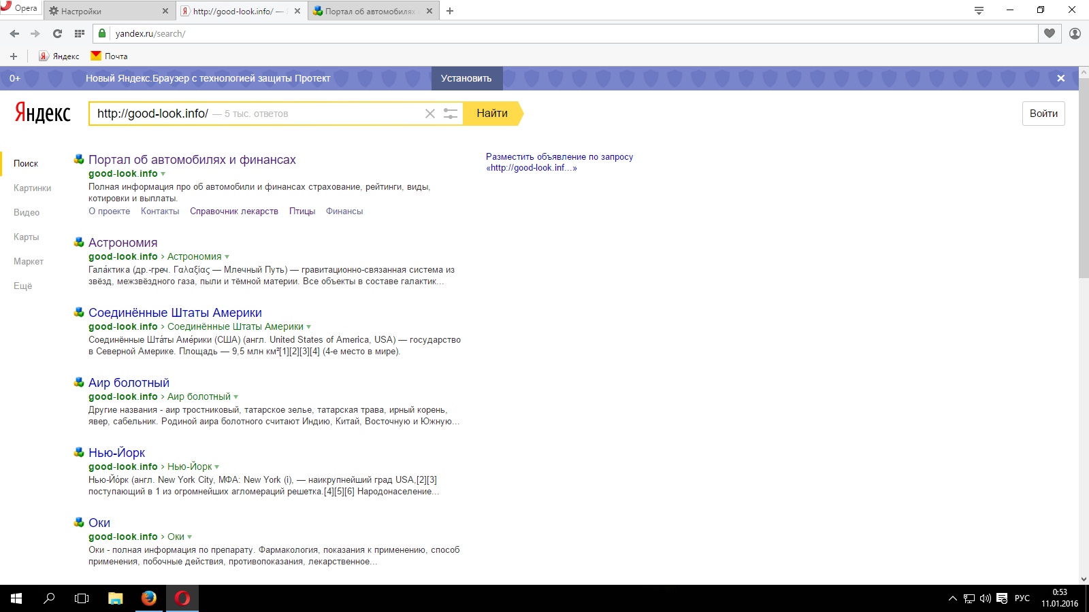Open advanced search settings sliders icon
Screen dimensions: 1089x612
click(x=451, y=114)
